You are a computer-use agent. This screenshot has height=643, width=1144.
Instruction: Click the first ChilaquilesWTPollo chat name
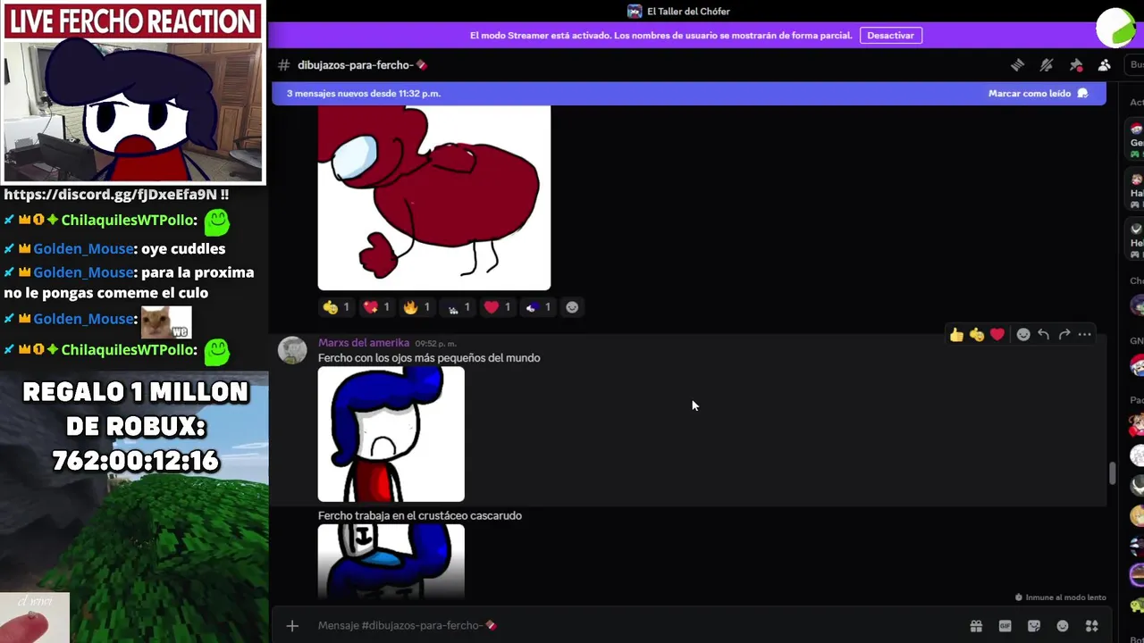(x=129, y=221)
